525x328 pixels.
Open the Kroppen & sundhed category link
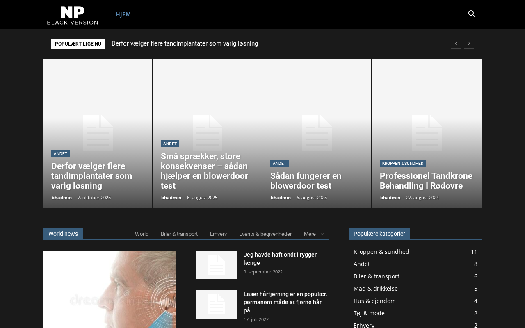pos(381,252)
